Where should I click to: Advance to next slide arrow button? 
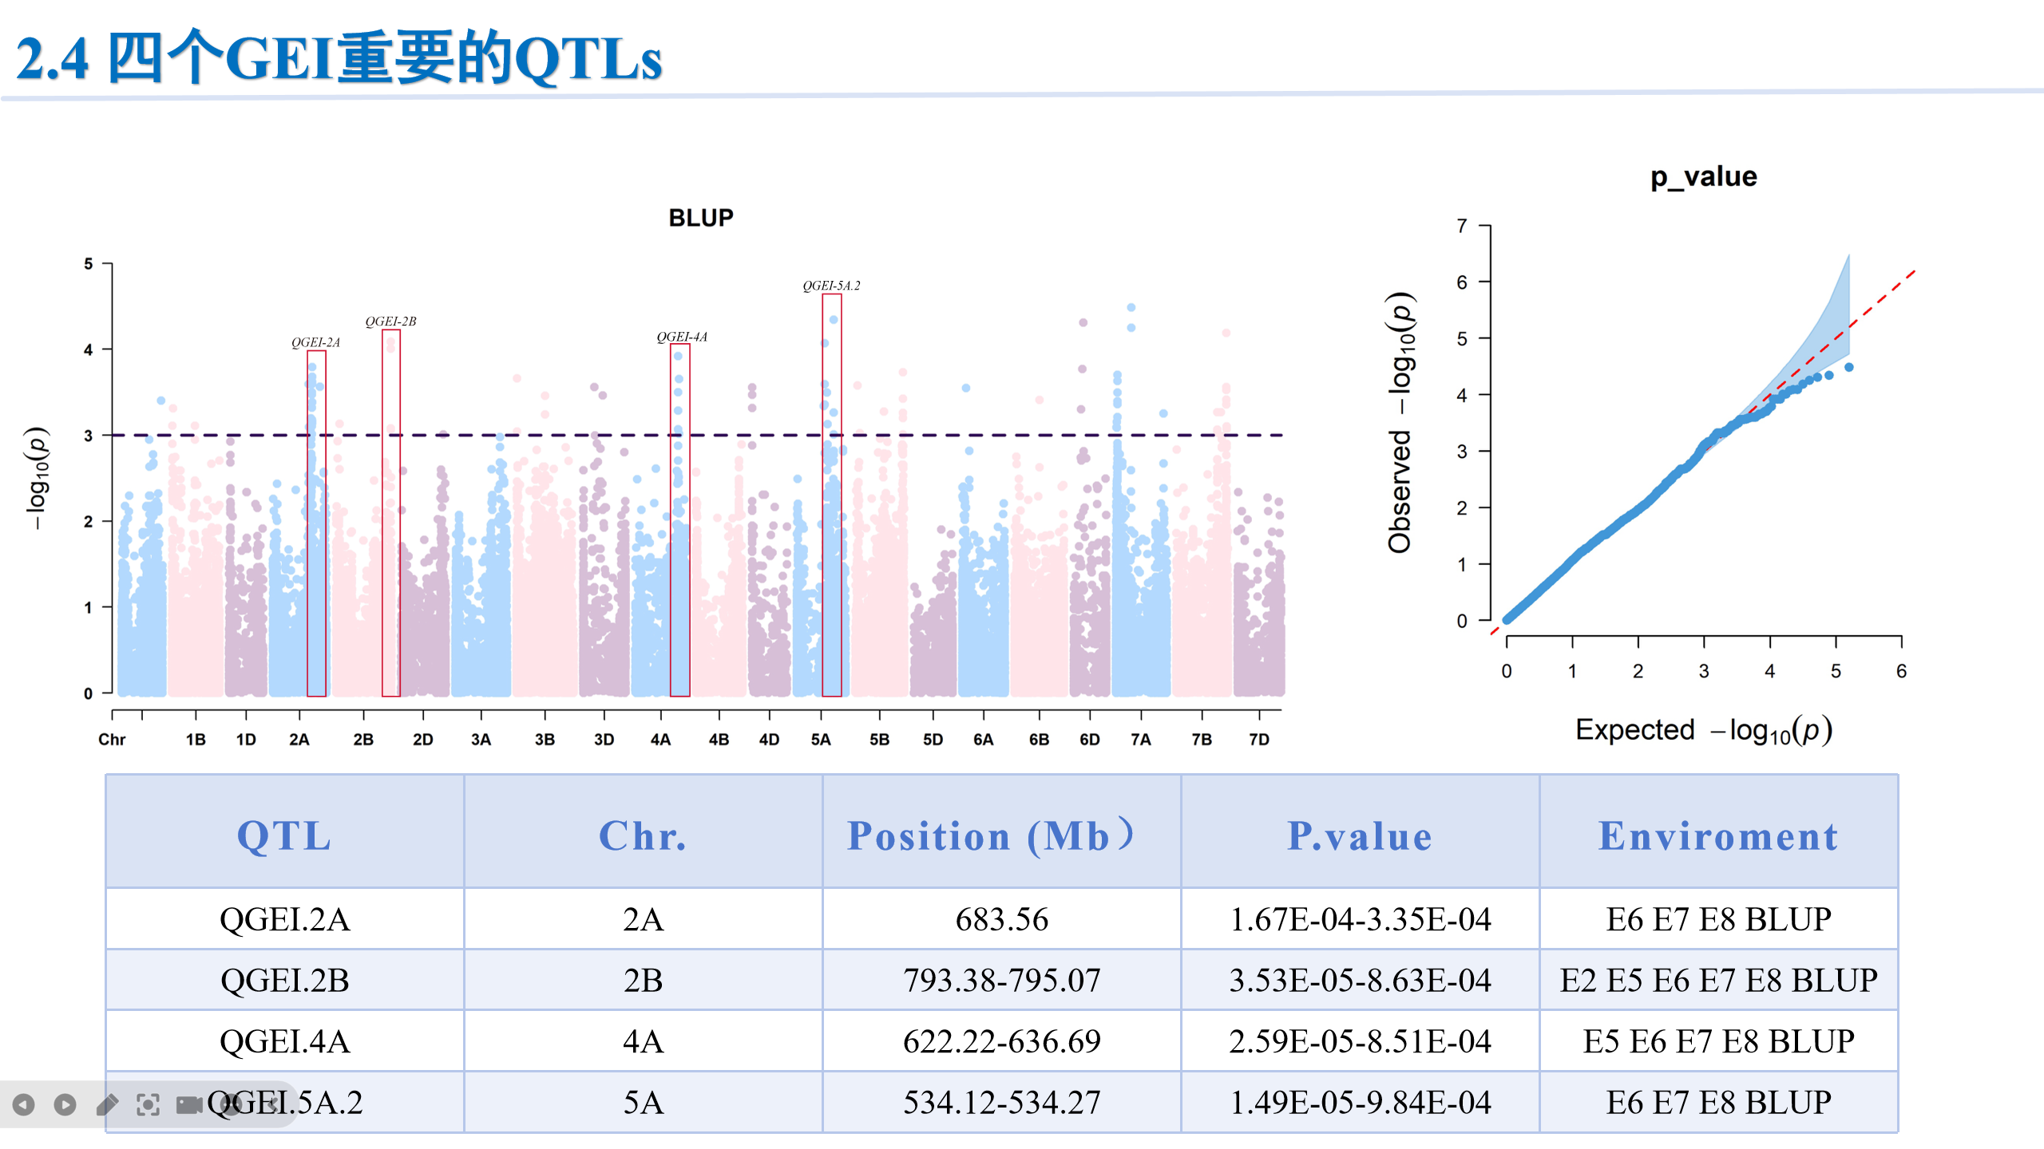click(65, 1104)
